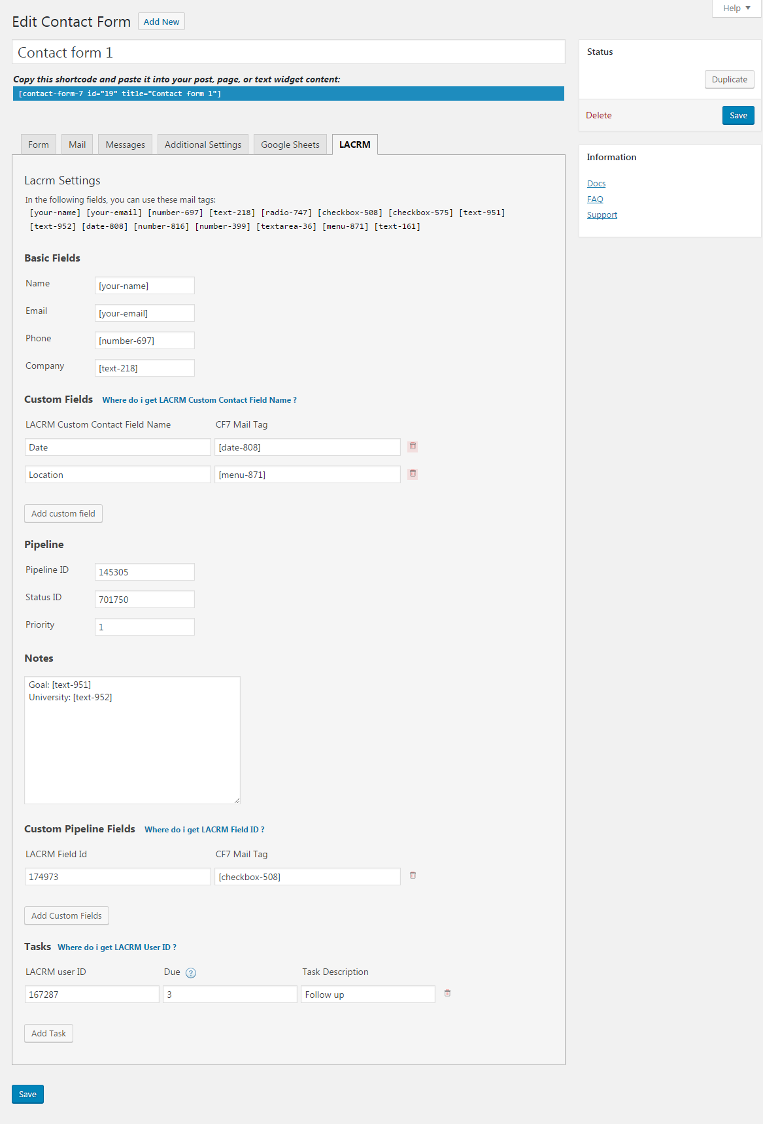Add a new task

[x=48, y=1033]
